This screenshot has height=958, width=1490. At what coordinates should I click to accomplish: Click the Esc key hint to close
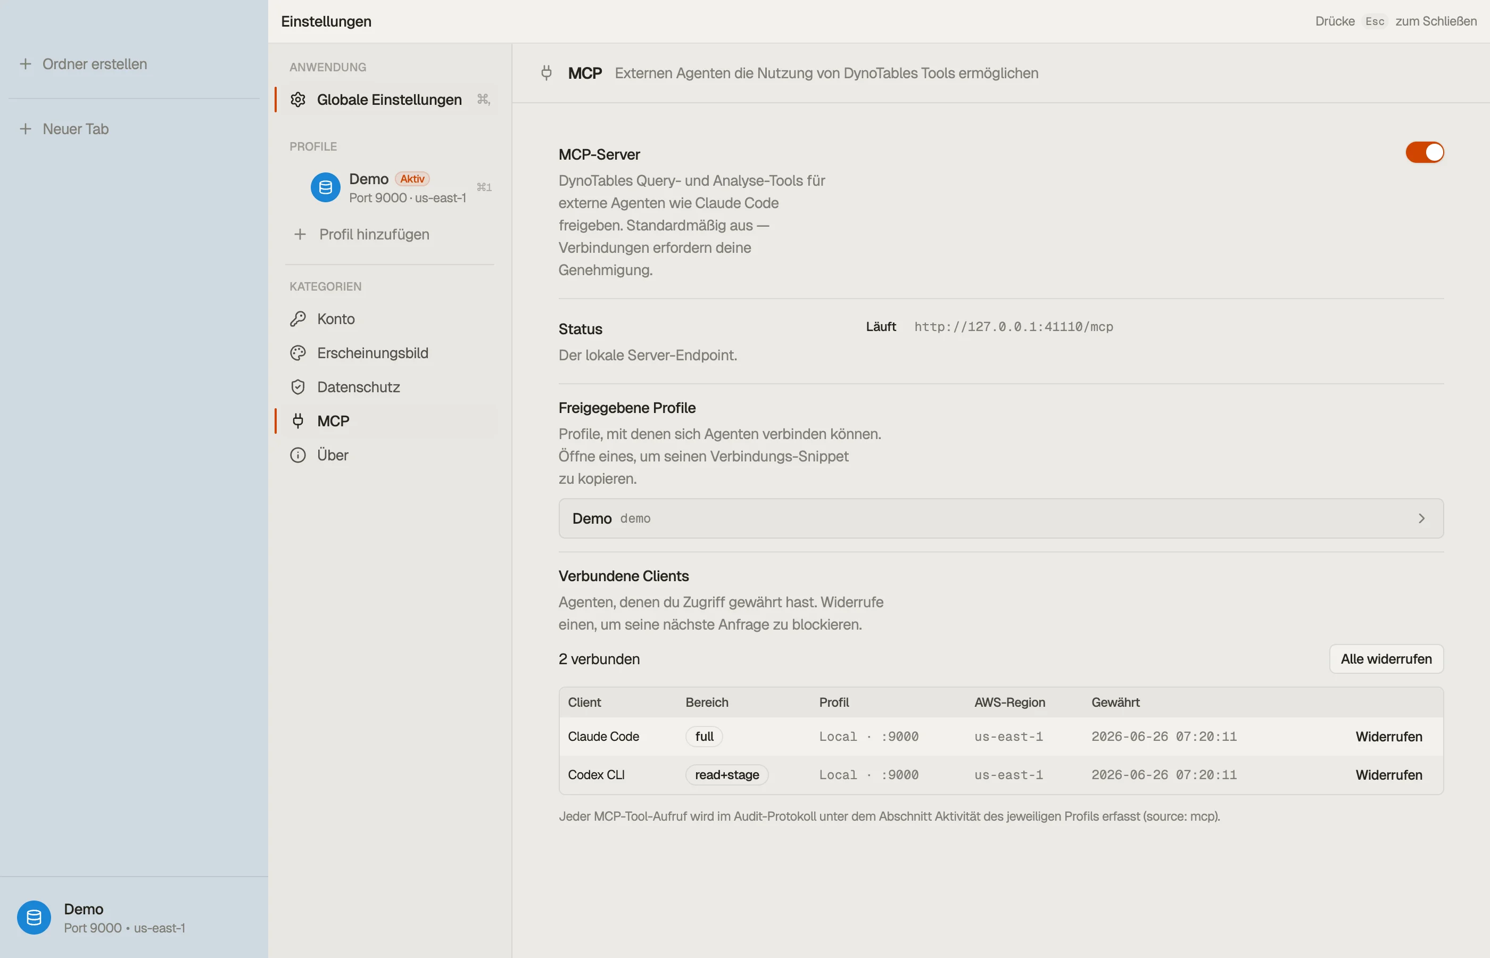click(1375, 21)
